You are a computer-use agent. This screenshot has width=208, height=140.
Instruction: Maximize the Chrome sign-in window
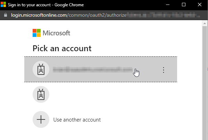coord(184,5)
